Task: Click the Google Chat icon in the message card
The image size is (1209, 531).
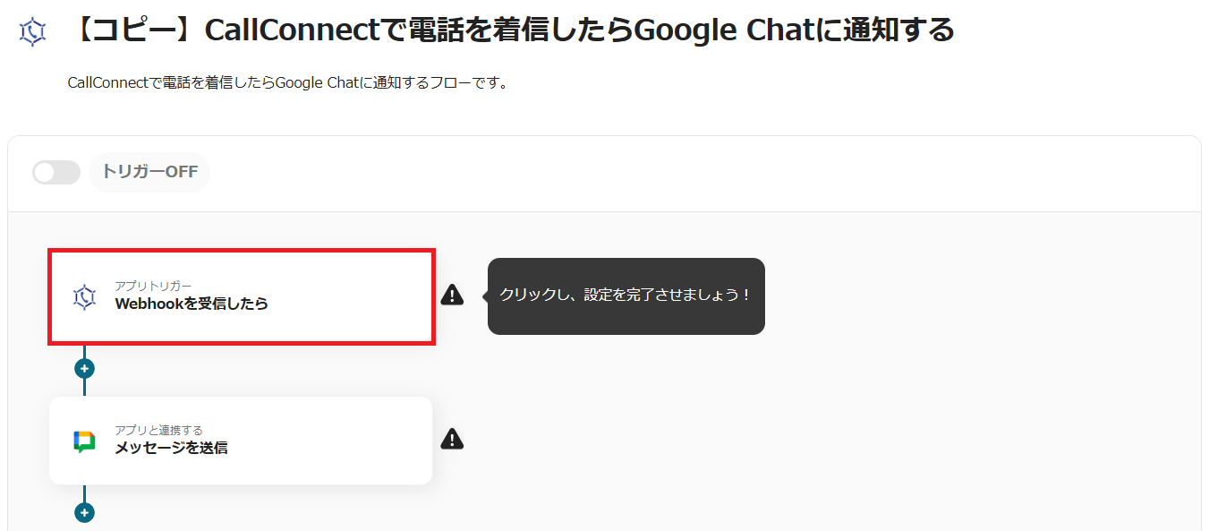Action: click(84, 441)
